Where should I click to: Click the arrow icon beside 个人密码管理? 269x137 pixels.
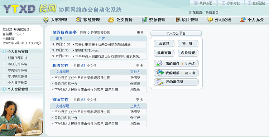coord(4,89)
